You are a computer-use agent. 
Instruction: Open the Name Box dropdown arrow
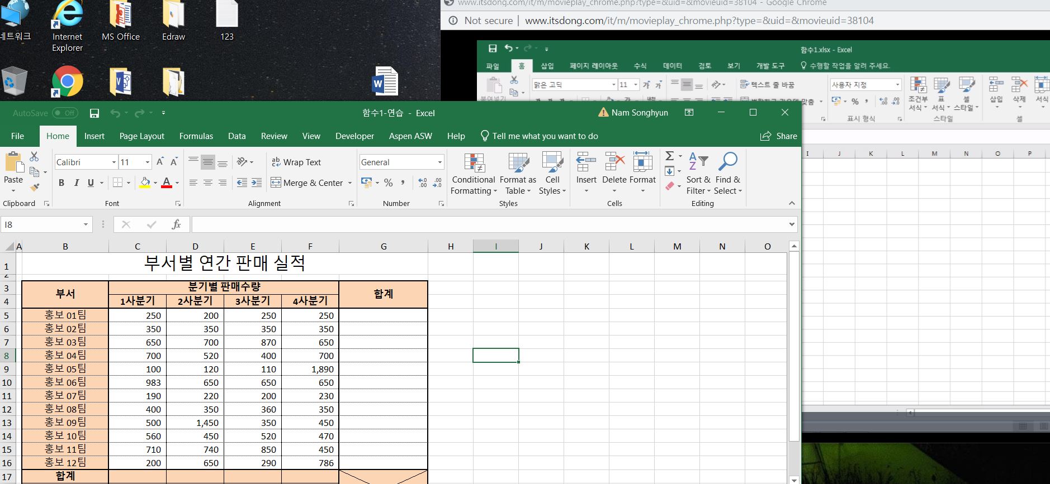click(x=86, y=224)
